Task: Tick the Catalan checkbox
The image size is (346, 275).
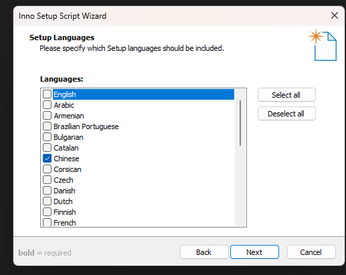Action: pyautogui.click(x=47, y=148)
